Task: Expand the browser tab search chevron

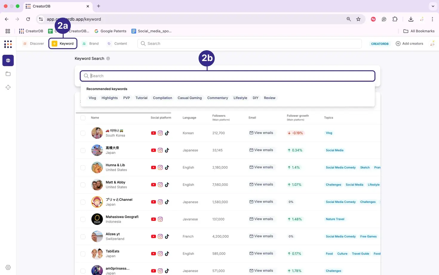Action: 433,6
